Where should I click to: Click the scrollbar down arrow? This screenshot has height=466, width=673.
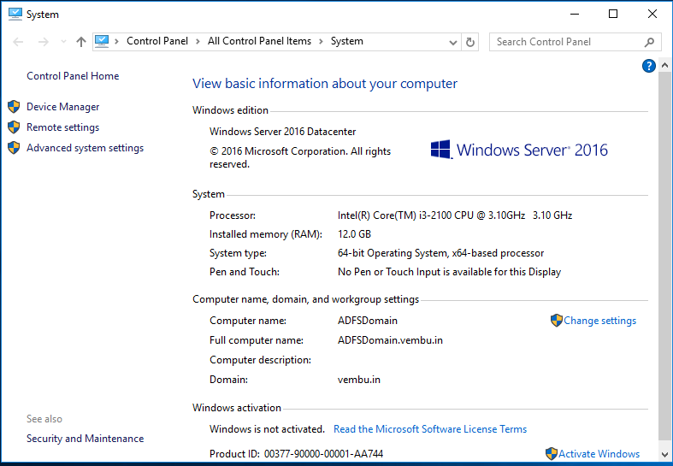tap(664, 454)
